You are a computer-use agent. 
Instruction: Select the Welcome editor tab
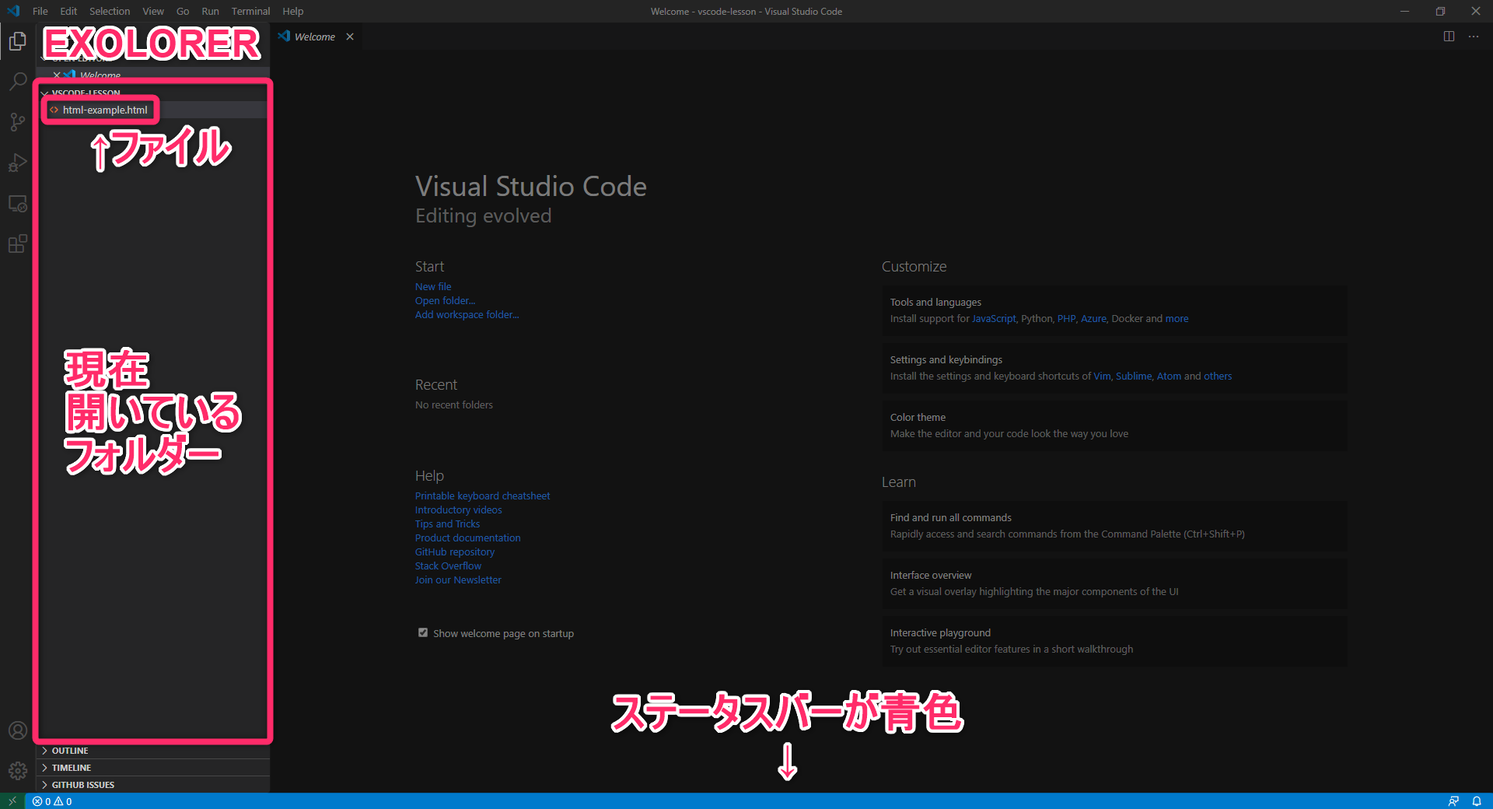pos(317,37)
